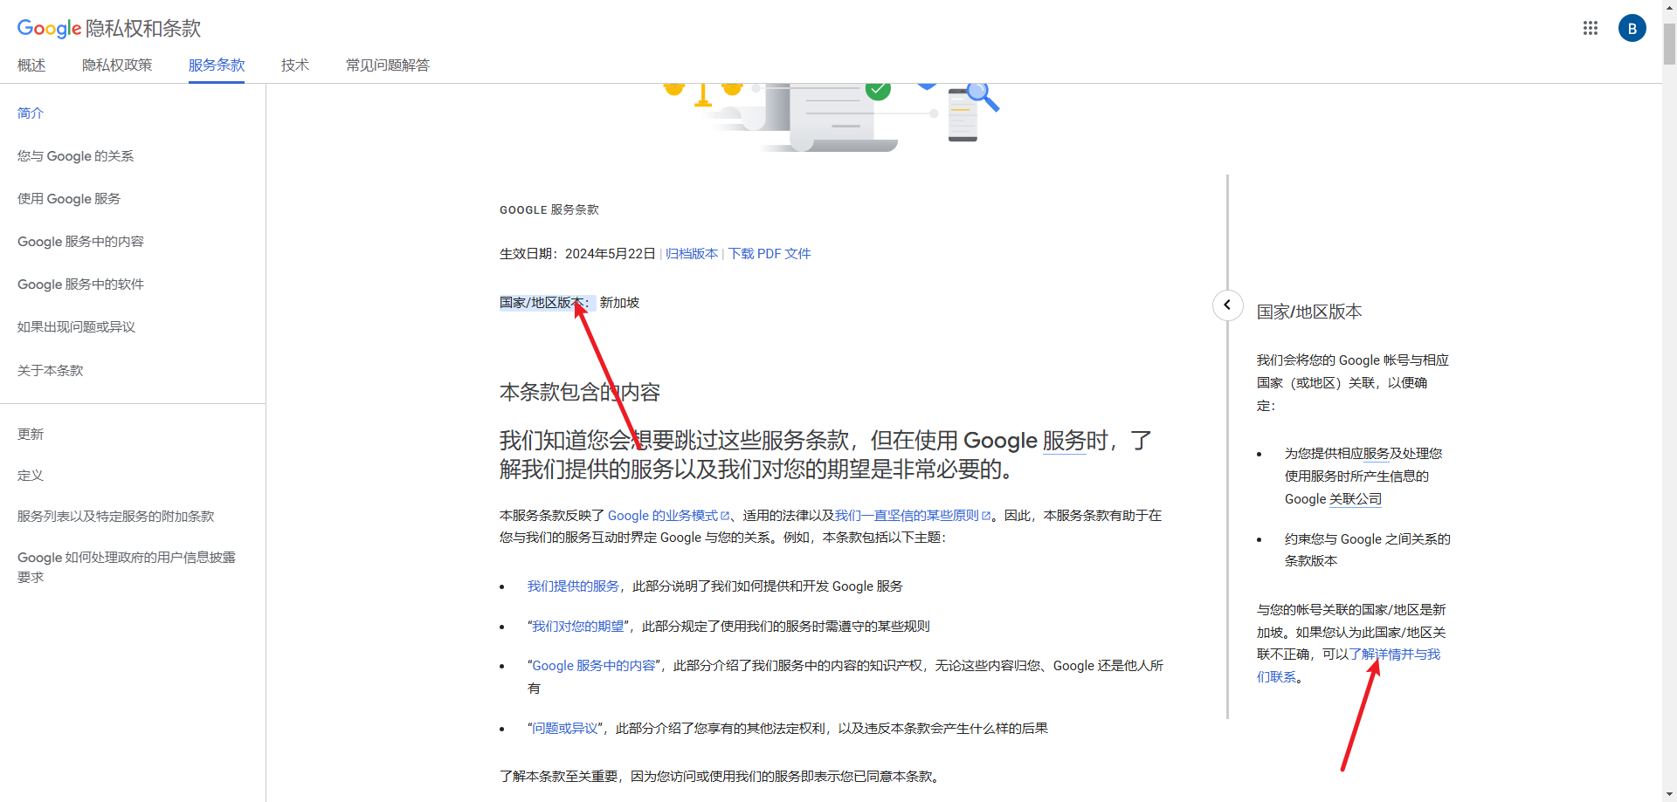This screenshot has height=802, width=1677.
Task: Open the 常见问题解答 tab
Action: [388, 65]
